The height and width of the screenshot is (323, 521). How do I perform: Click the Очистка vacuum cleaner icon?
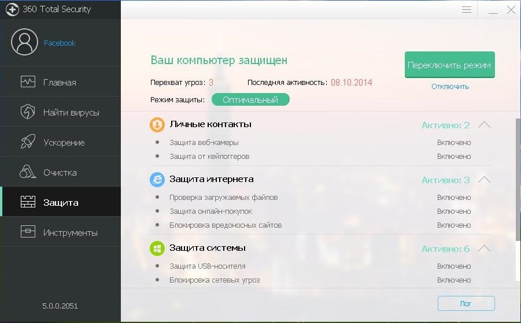pos(28,172)
